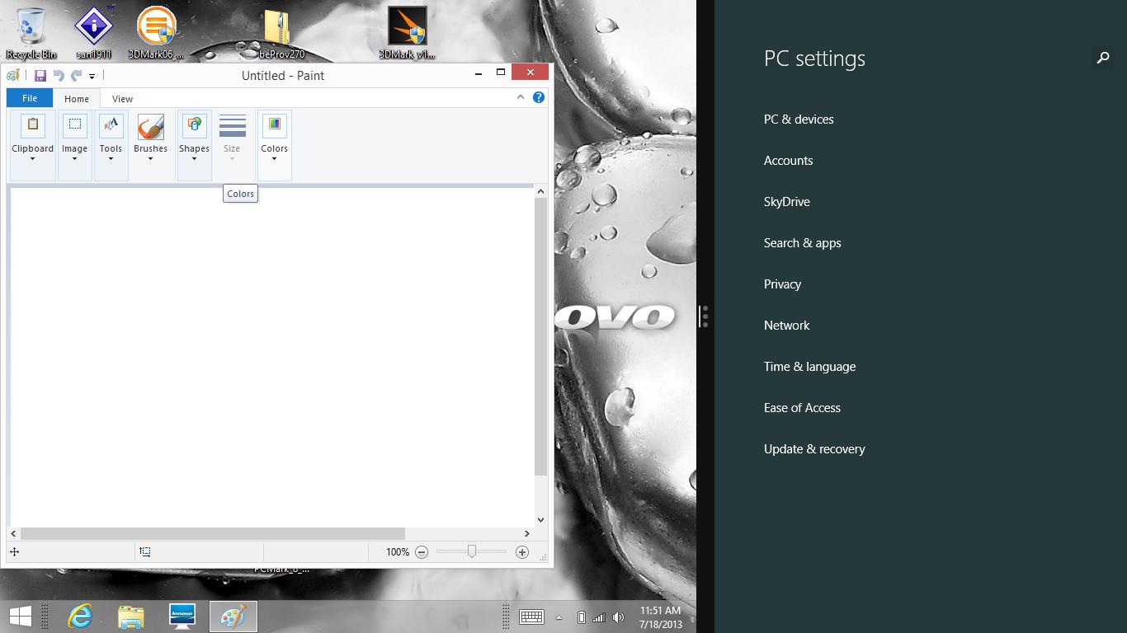
Task: Click the Colors palette icon in the ribbon
Action: 274,125
